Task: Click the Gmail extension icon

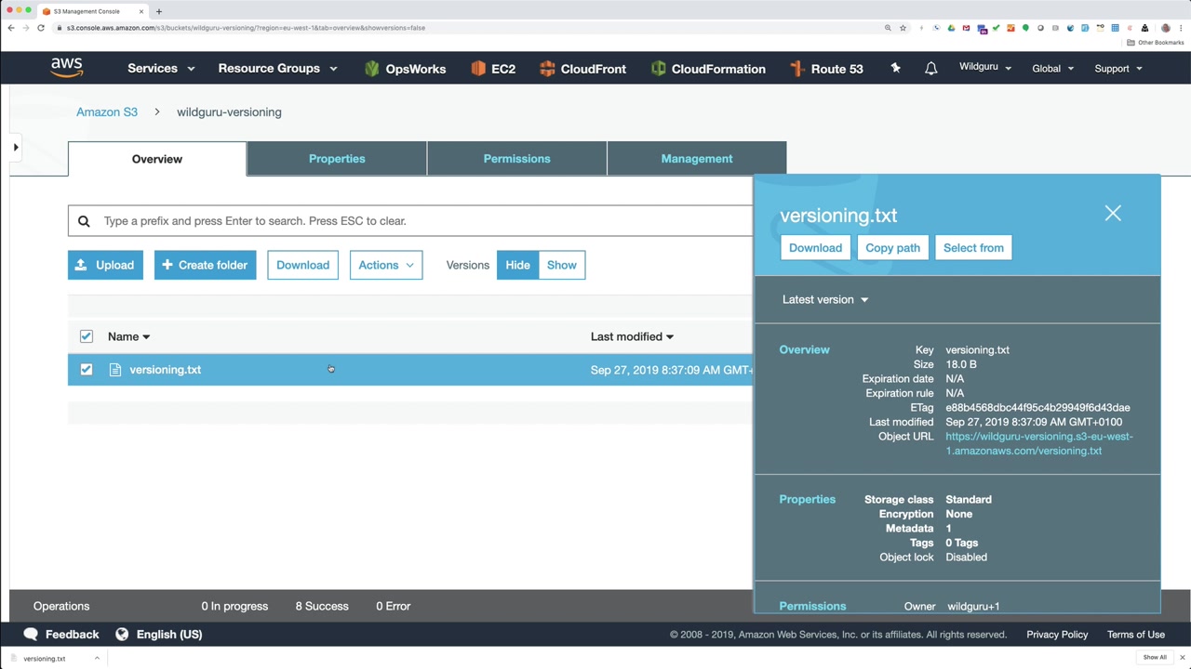Action: (x=966, y=28)
